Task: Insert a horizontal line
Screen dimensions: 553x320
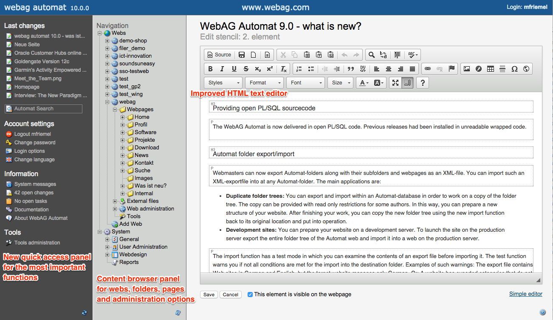Action: pos(502,69)
